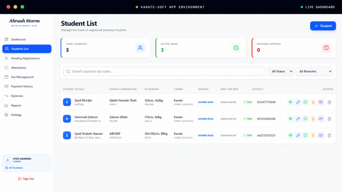The image size is (342, 192).
Task: Edit Hammad Zahoor with pencil icon
Action: [x=298, y=119]
